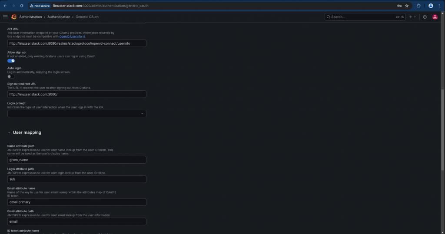Click the browser forward arrow
Image resolution: width=445 pixels, height=234 pixels.
pyautogui.click(x=13, y=6)
